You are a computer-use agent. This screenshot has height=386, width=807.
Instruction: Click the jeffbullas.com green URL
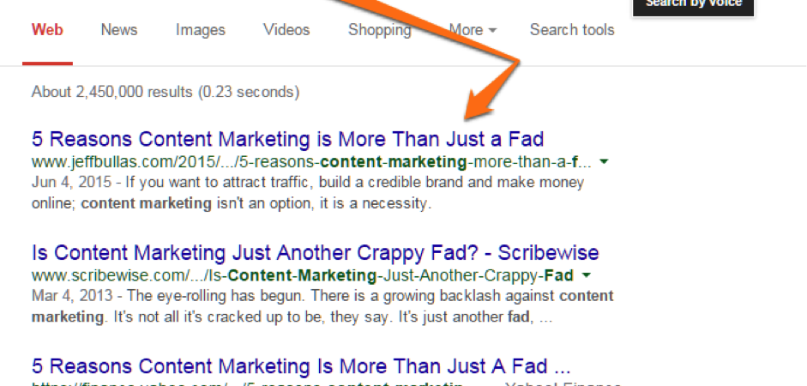[311, 162]
